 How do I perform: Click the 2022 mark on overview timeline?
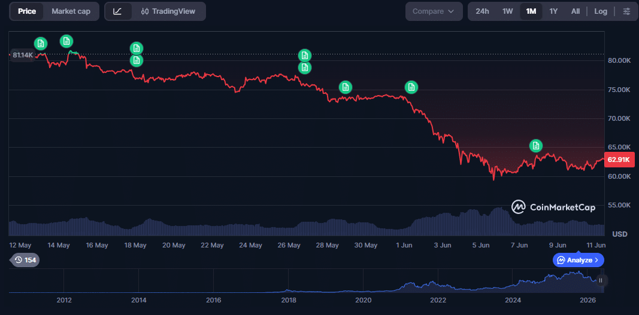click(438, 300)
